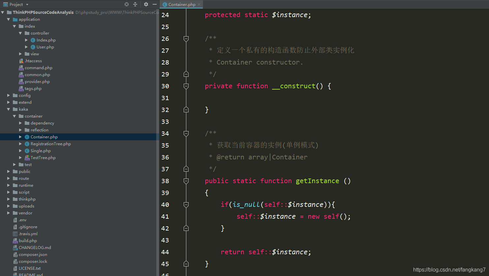489x276 pixels.
Task: Collapse the kaka folder
Action: [x=9, y=109]
